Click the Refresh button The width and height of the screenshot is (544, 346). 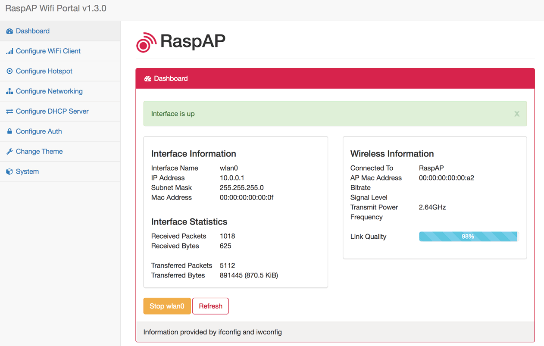pyautogui.click(x=210, y=306)
